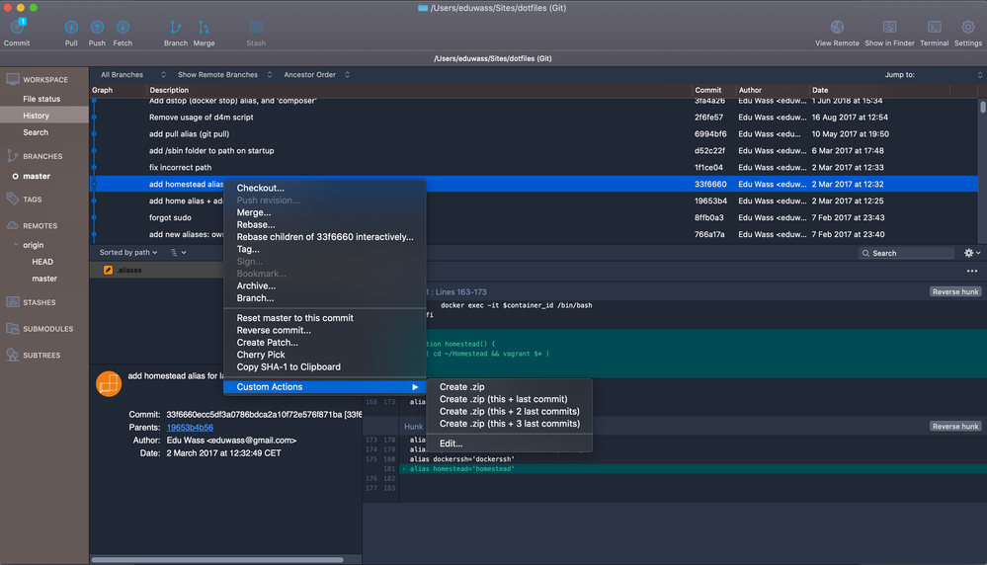This screenshot has height=565, width=987.
Task: Click the Submodules sidebar icon
Action: coord(13,328)
